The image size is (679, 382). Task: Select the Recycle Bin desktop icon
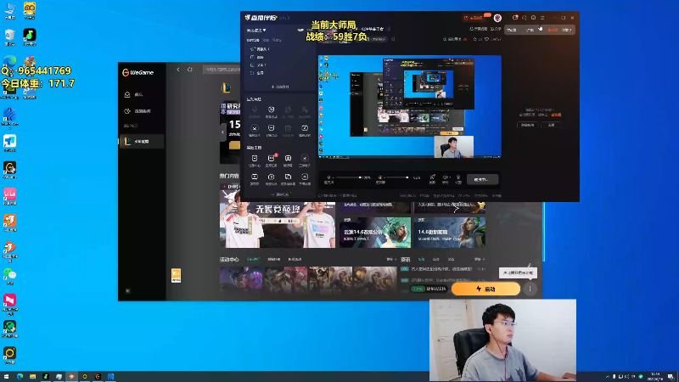pos(9,37)
